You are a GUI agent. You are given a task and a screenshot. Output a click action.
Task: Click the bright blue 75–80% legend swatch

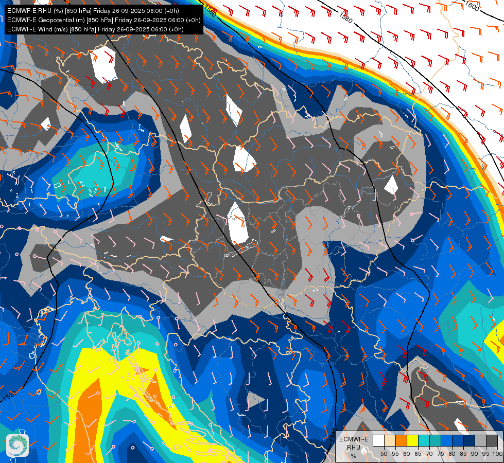[x=447, y=440]
